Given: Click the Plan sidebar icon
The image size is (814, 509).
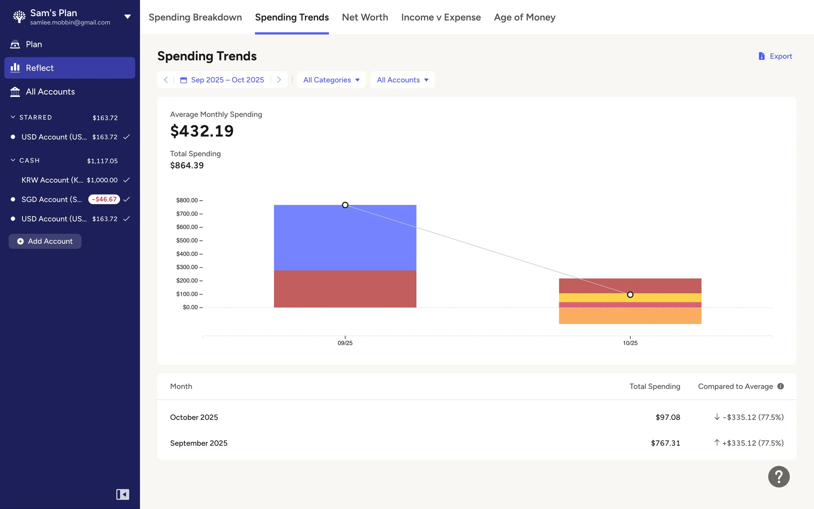Looking at the screenshot, I should pyautogui.click(x=15, y=44).
